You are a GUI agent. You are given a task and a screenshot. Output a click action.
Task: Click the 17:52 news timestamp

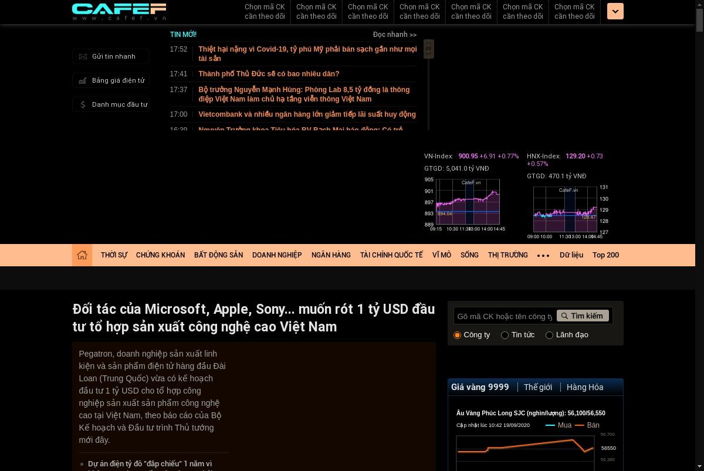click(x=178, y=49)
